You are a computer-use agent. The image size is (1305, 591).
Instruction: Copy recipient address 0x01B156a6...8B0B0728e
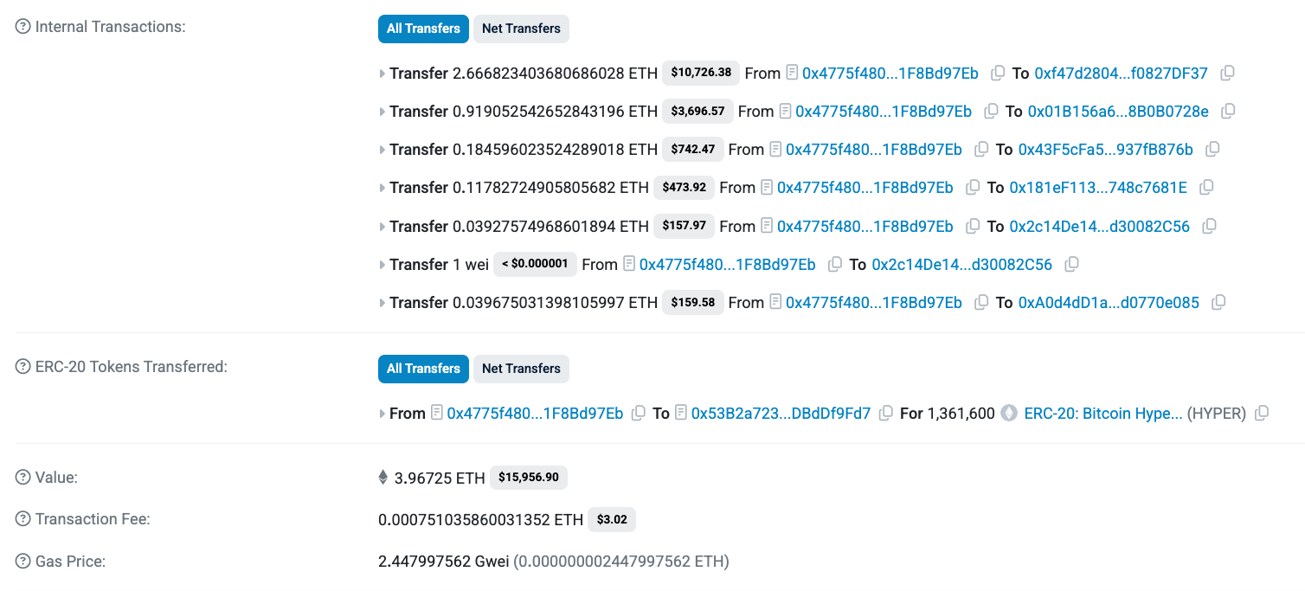click(x=1228, y=112)
